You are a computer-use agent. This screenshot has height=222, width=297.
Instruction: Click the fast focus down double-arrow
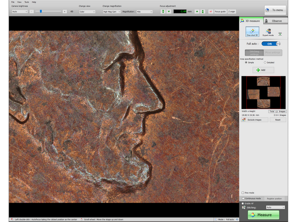163,11
